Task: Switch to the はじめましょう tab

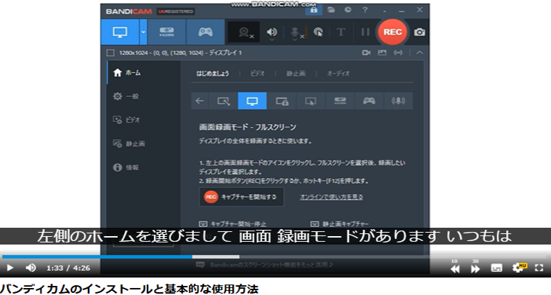Action: pos(213,73)
